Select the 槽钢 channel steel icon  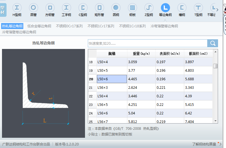pyautogui.click(x=182, y=8)
